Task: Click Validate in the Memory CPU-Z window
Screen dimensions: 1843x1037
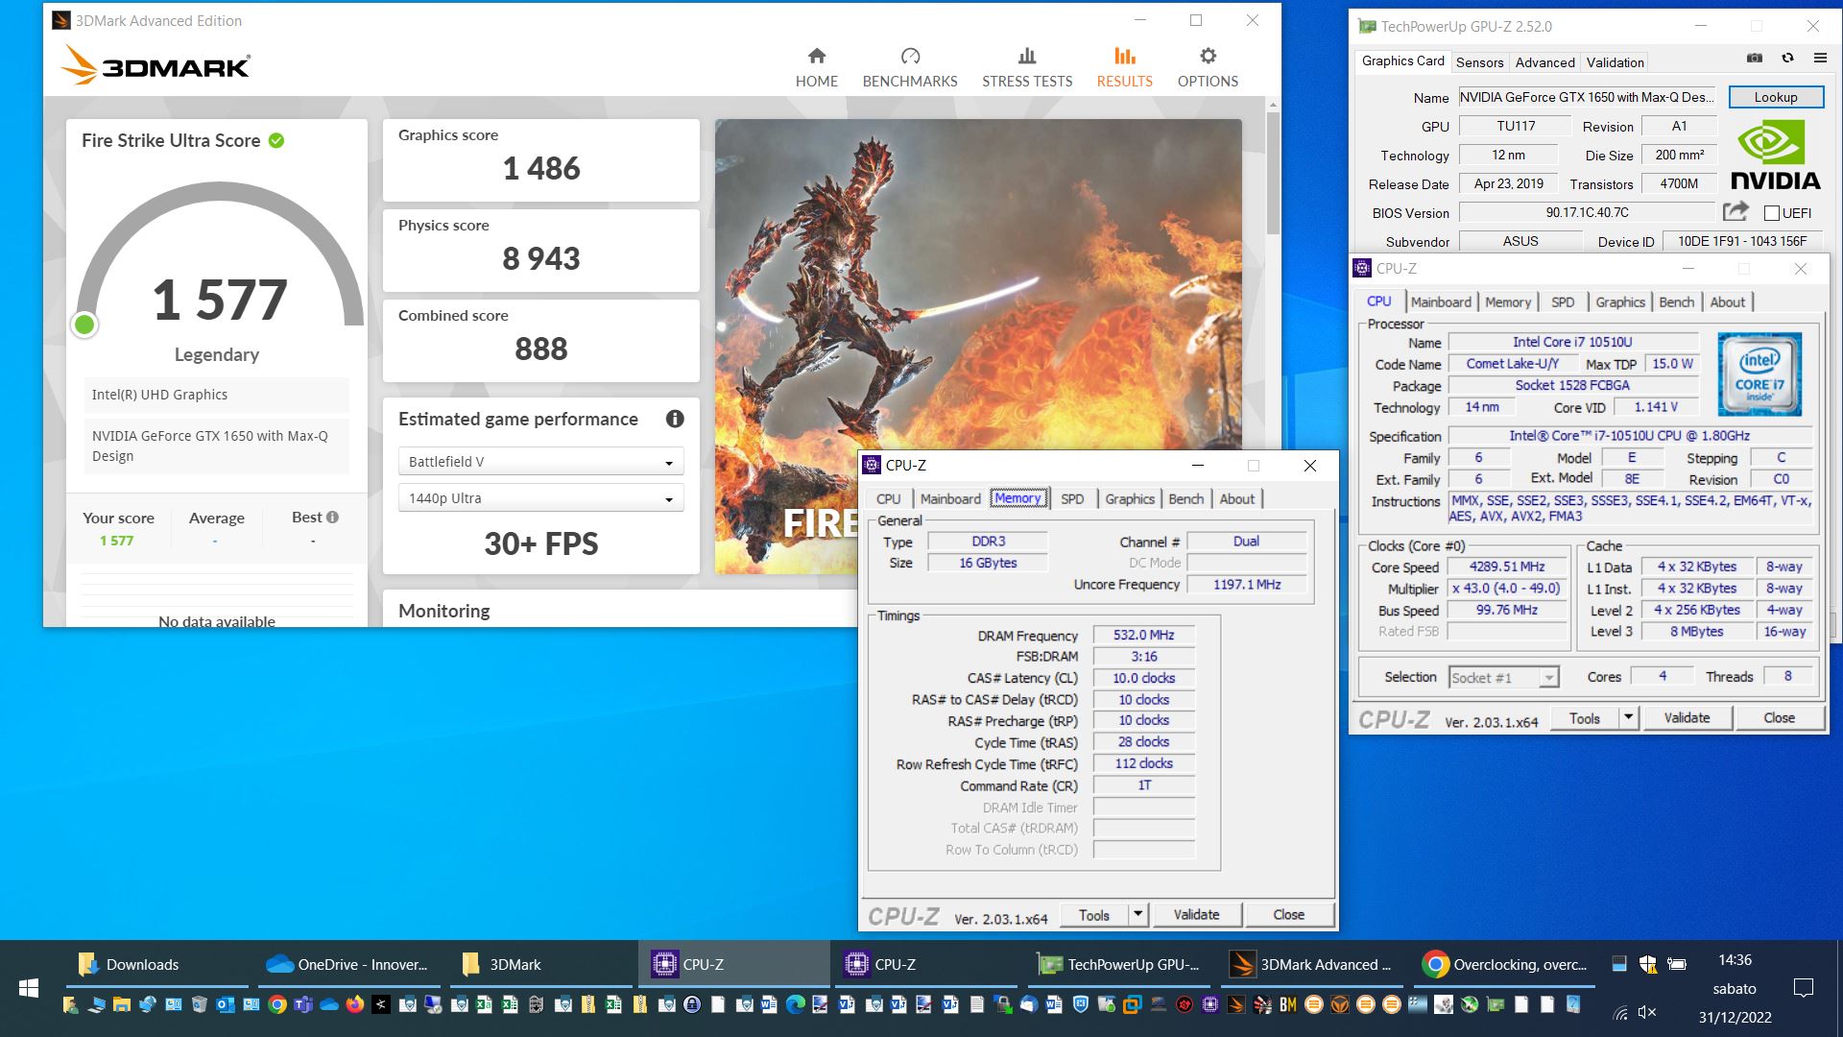Action: coord(1196,914)
